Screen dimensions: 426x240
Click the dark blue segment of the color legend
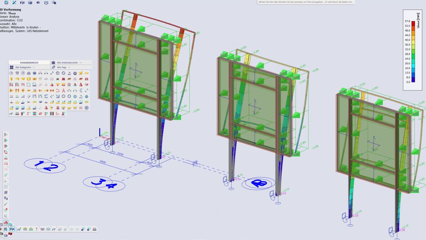[x=413, y=79]
